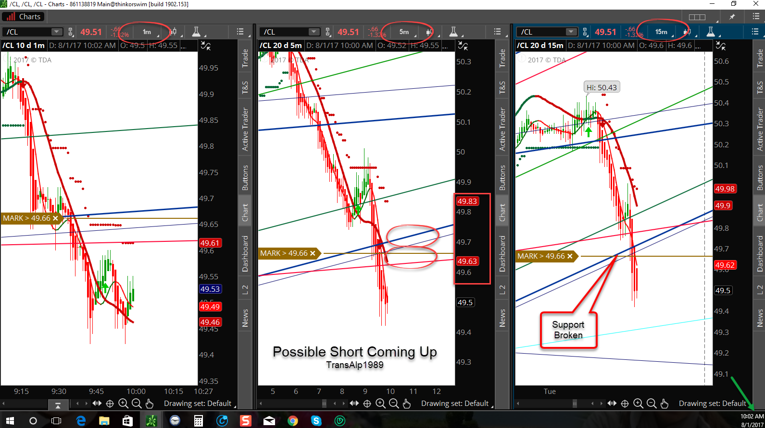765x428 pixels.
Task: Click the zoom out magnifier in 5m chart
Action: click(393, 404)
